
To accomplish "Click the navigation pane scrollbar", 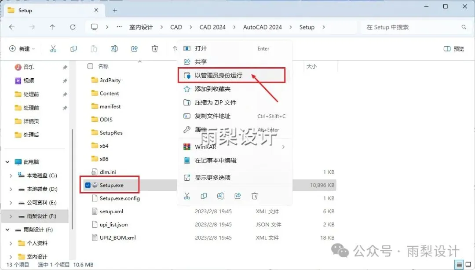I will [72, 179].
